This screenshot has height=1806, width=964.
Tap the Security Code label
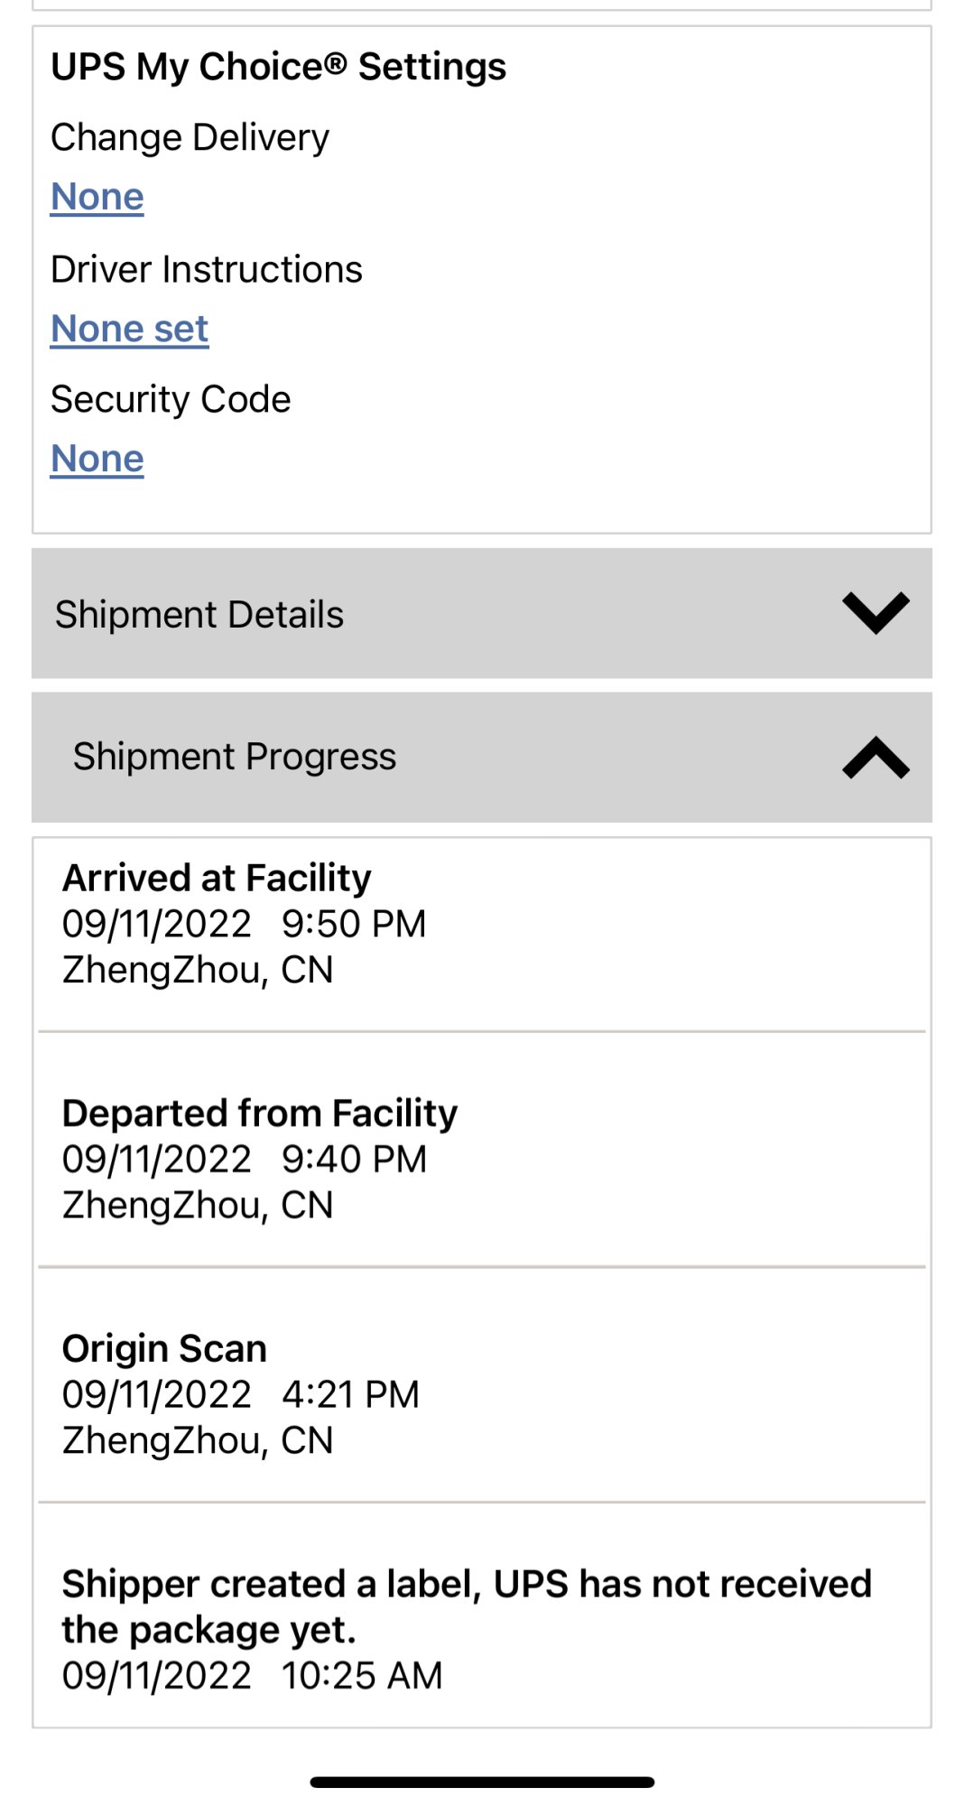(171, 399)
